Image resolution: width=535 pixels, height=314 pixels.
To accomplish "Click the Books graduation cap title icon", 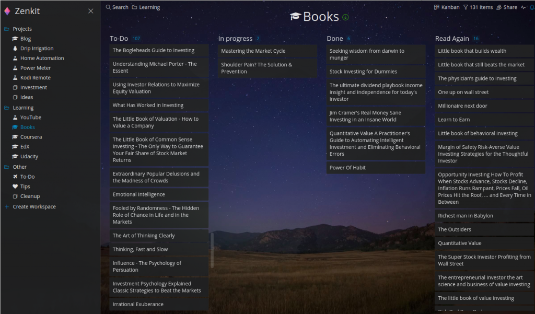I will pos(296,16).
